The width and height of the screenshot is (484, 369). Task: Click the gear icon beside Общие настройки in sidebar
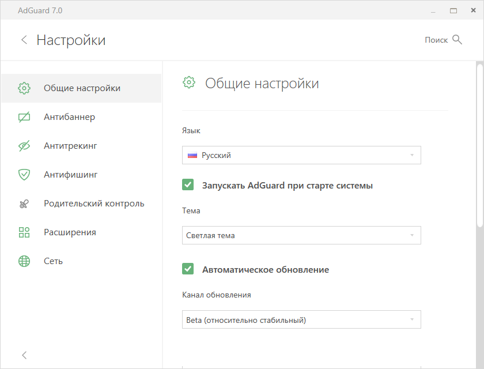tap(24, 88)
